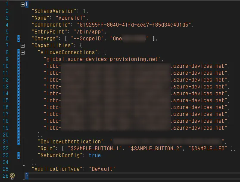Click the "DeviceAuthentication" key
The image size is (240, 182).
point(71,142)
